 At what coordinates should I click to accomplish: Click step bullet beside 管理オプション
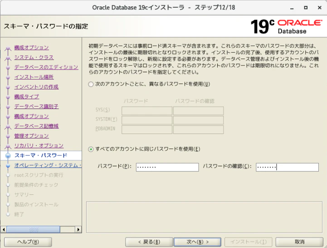click(x=8, y=136)
